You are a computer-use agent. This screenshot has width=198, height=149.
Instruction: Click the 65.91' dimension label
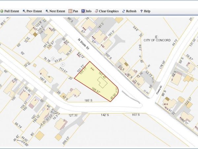[70, 52]
